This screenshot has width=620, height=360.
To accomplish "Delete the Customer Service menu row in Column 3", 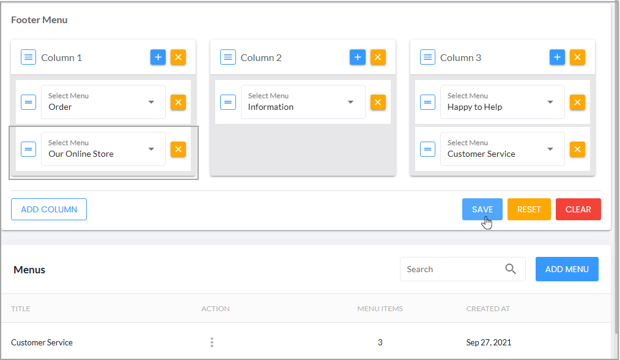I will (577, 149).
